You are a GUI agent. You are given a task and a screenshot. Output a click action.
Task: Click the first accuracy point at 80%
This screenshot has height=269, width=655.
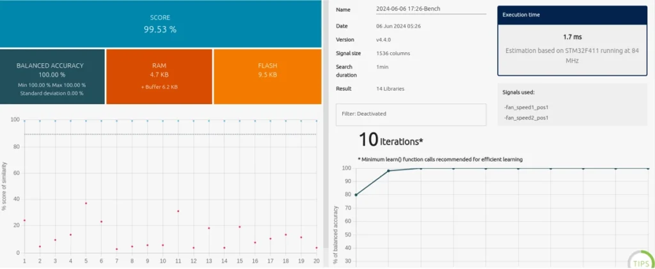(356, 195)
